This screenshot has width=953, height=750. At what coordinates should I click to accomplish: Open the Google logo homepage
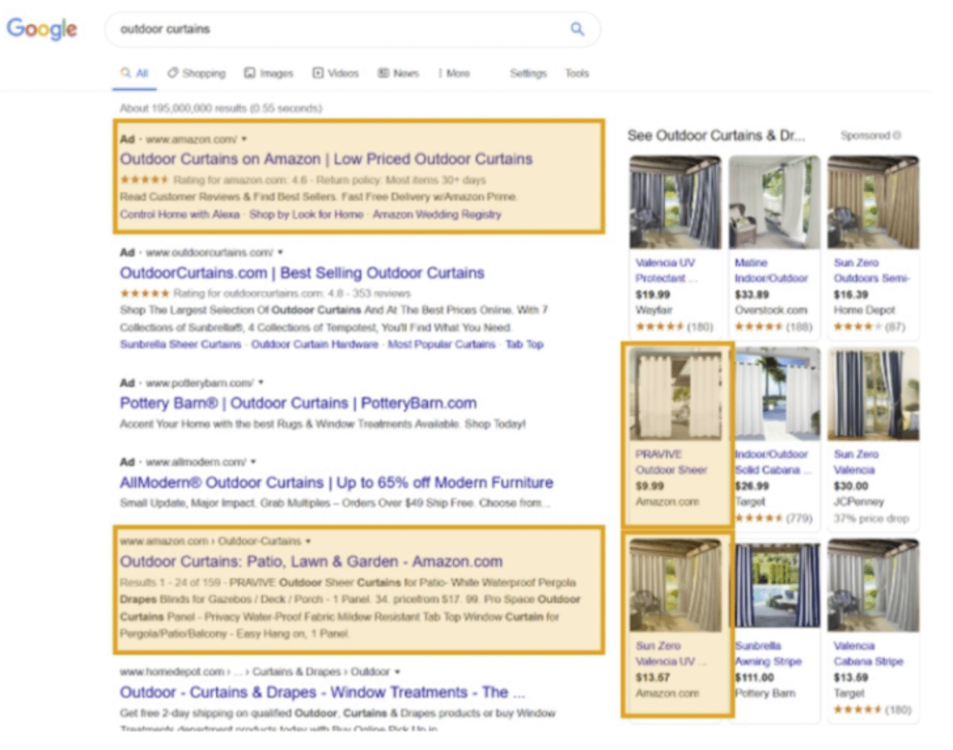[42, 29]
